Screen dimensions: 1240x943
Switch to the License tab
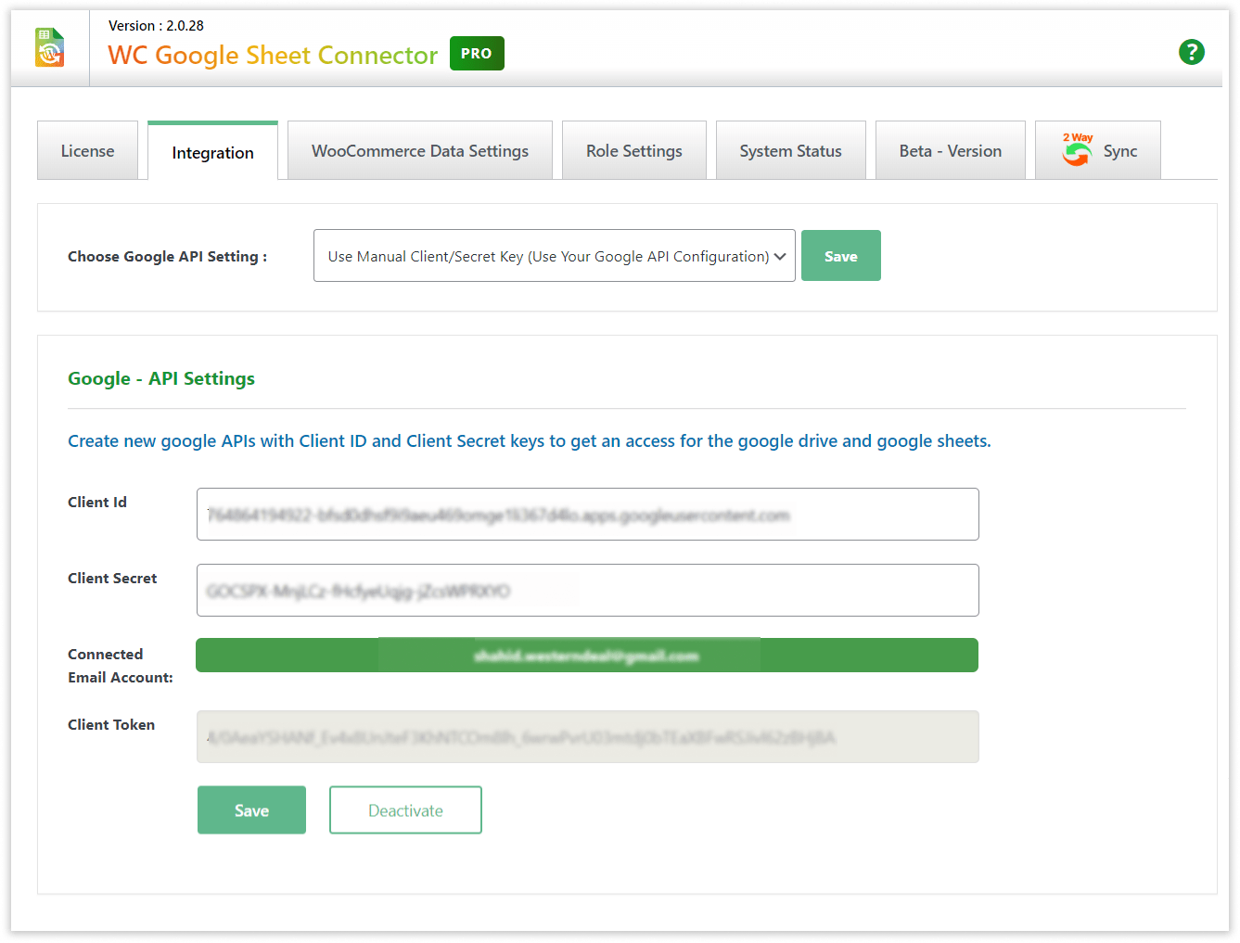coord(87,150)
